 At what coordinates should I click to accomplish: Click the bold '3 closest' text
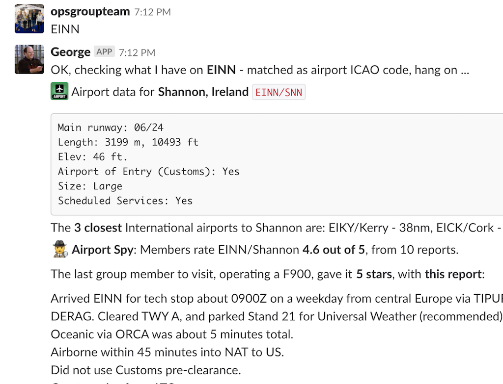[98, 228]
